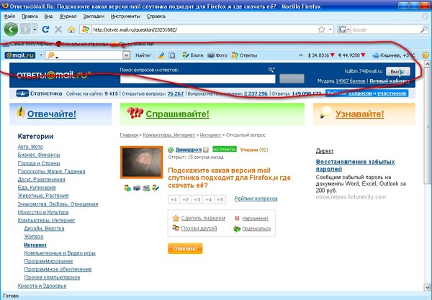432x300 pixels.
Task: Reload the page with the refresh icon
Action: 46,29
